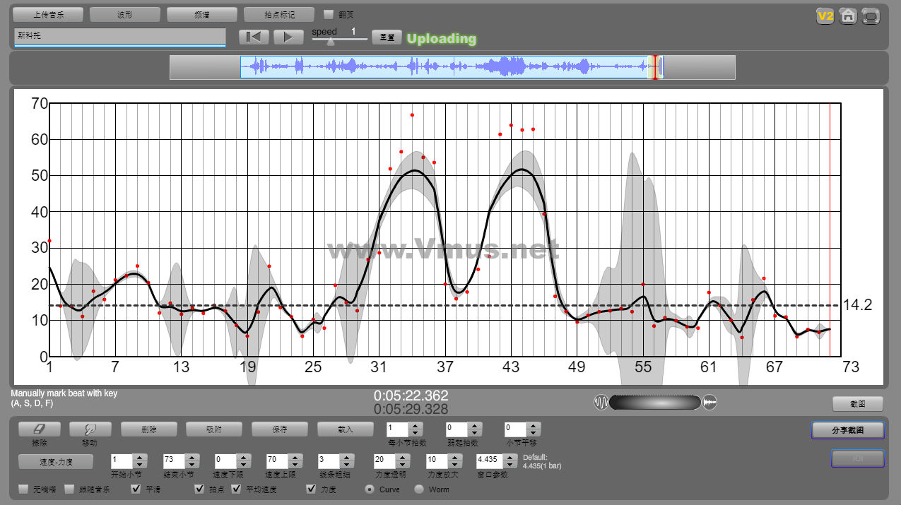Click the small waveform icon left of zoom bar

[x=601, y=403]
